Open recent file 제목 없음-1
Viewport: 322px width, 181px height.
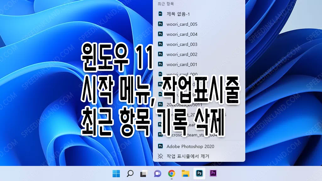tap(178, 14)
